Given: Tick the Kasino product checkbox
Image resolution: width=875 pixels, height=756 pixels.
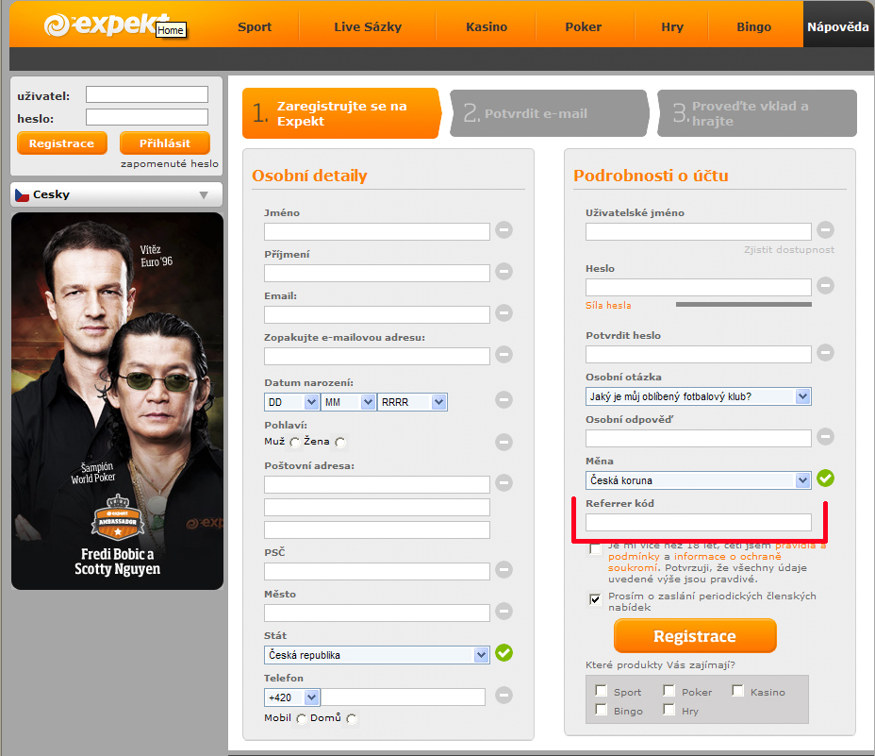Looking at the screenshot, I should pyautogui.click(x=737, y=691).
